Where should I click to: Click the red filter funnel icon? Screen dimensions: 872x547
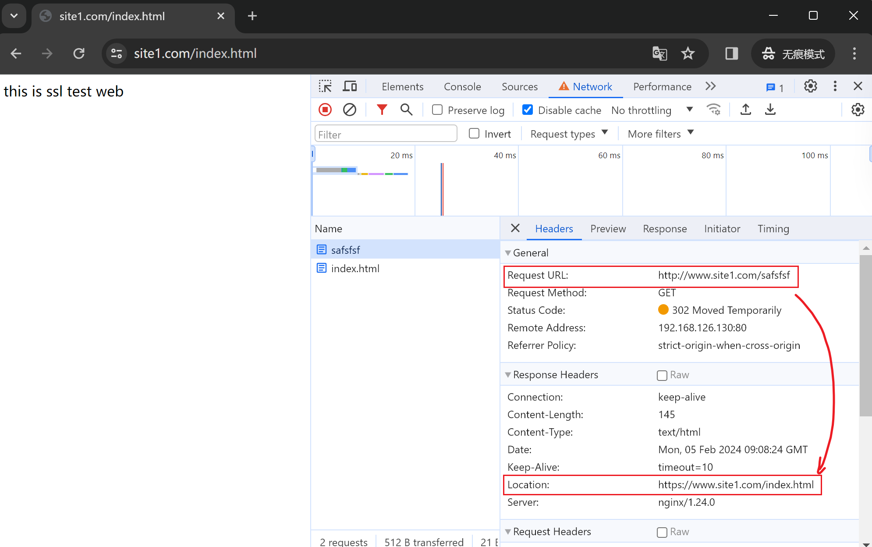point(382,110)
